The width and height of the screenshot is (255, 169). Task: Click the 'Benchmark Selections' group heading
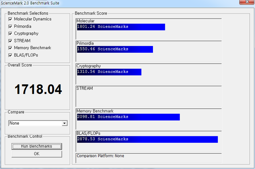[28, 13]
